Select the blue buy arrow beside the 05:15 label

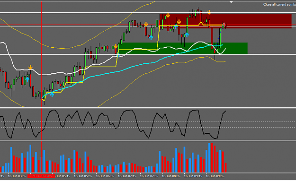(52, 95)
